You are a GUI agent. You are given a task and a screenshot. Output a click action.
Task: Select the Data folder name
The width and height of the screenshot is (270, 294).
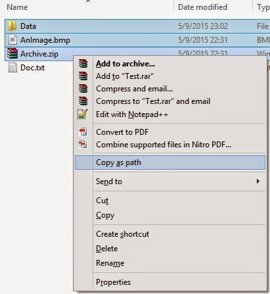point(28,26)
